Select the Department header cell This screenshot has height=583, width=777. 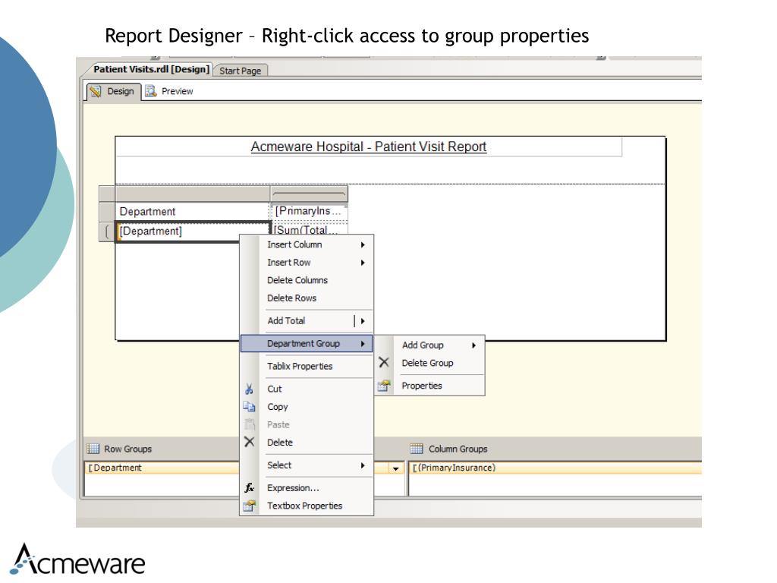[192, 212]
